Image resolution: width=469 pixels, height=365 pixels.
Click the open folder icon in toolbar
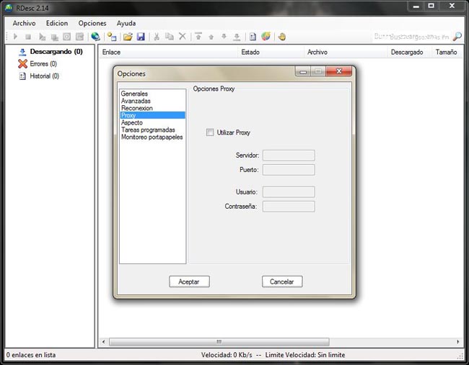click(128, 36)
